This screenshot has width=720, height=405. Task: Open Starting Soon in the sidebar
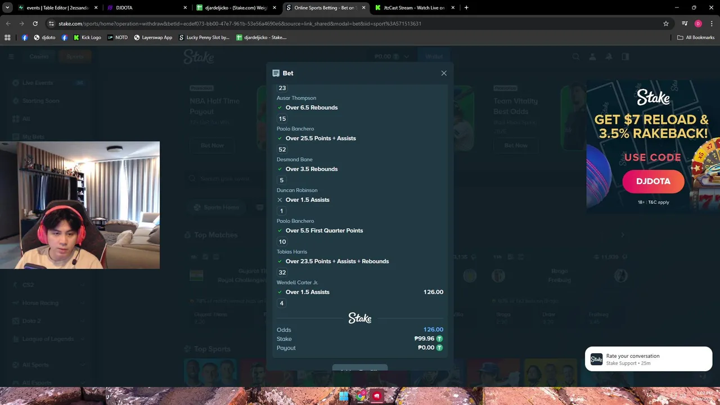tap(49, 101)
